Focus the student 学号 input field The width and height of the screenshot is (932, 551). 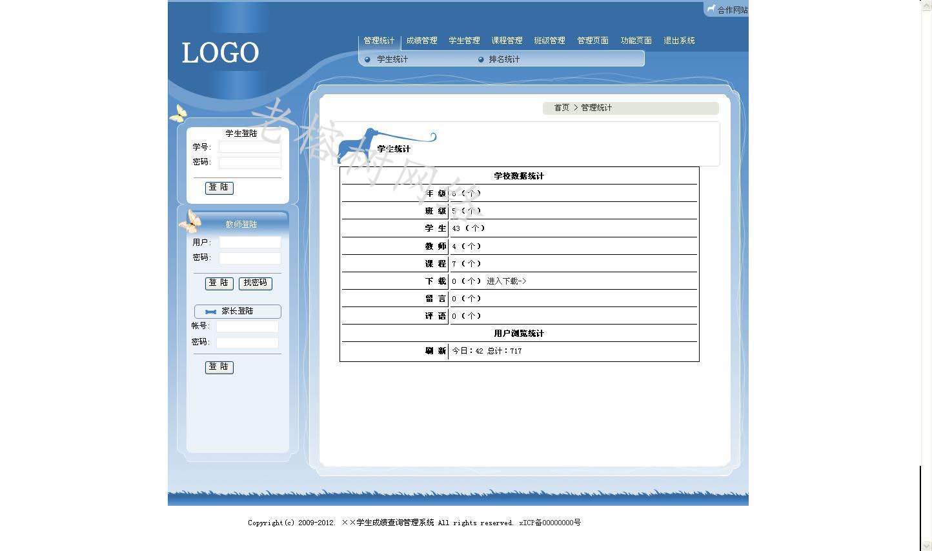tap(250, 147)
